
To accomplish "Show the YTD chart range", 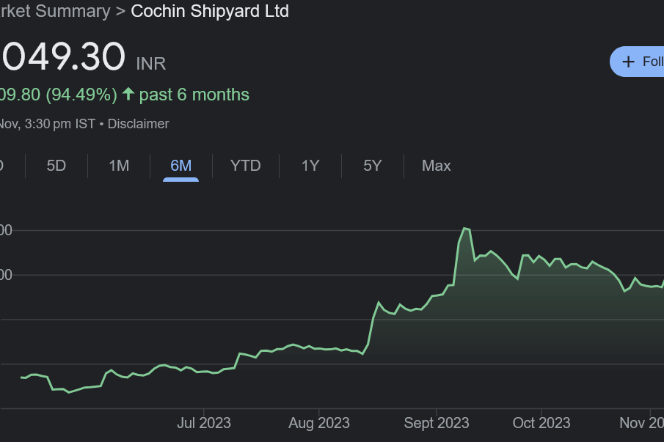I will (245, 166).
